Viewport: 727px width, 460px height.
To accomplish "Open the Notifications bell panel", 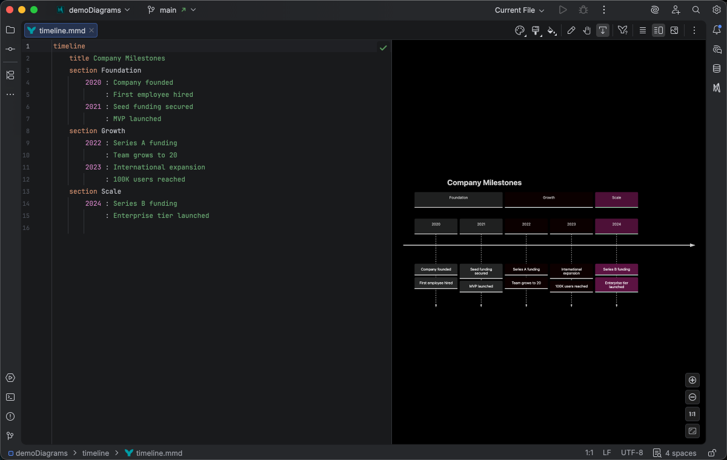I will pos(717,30).
